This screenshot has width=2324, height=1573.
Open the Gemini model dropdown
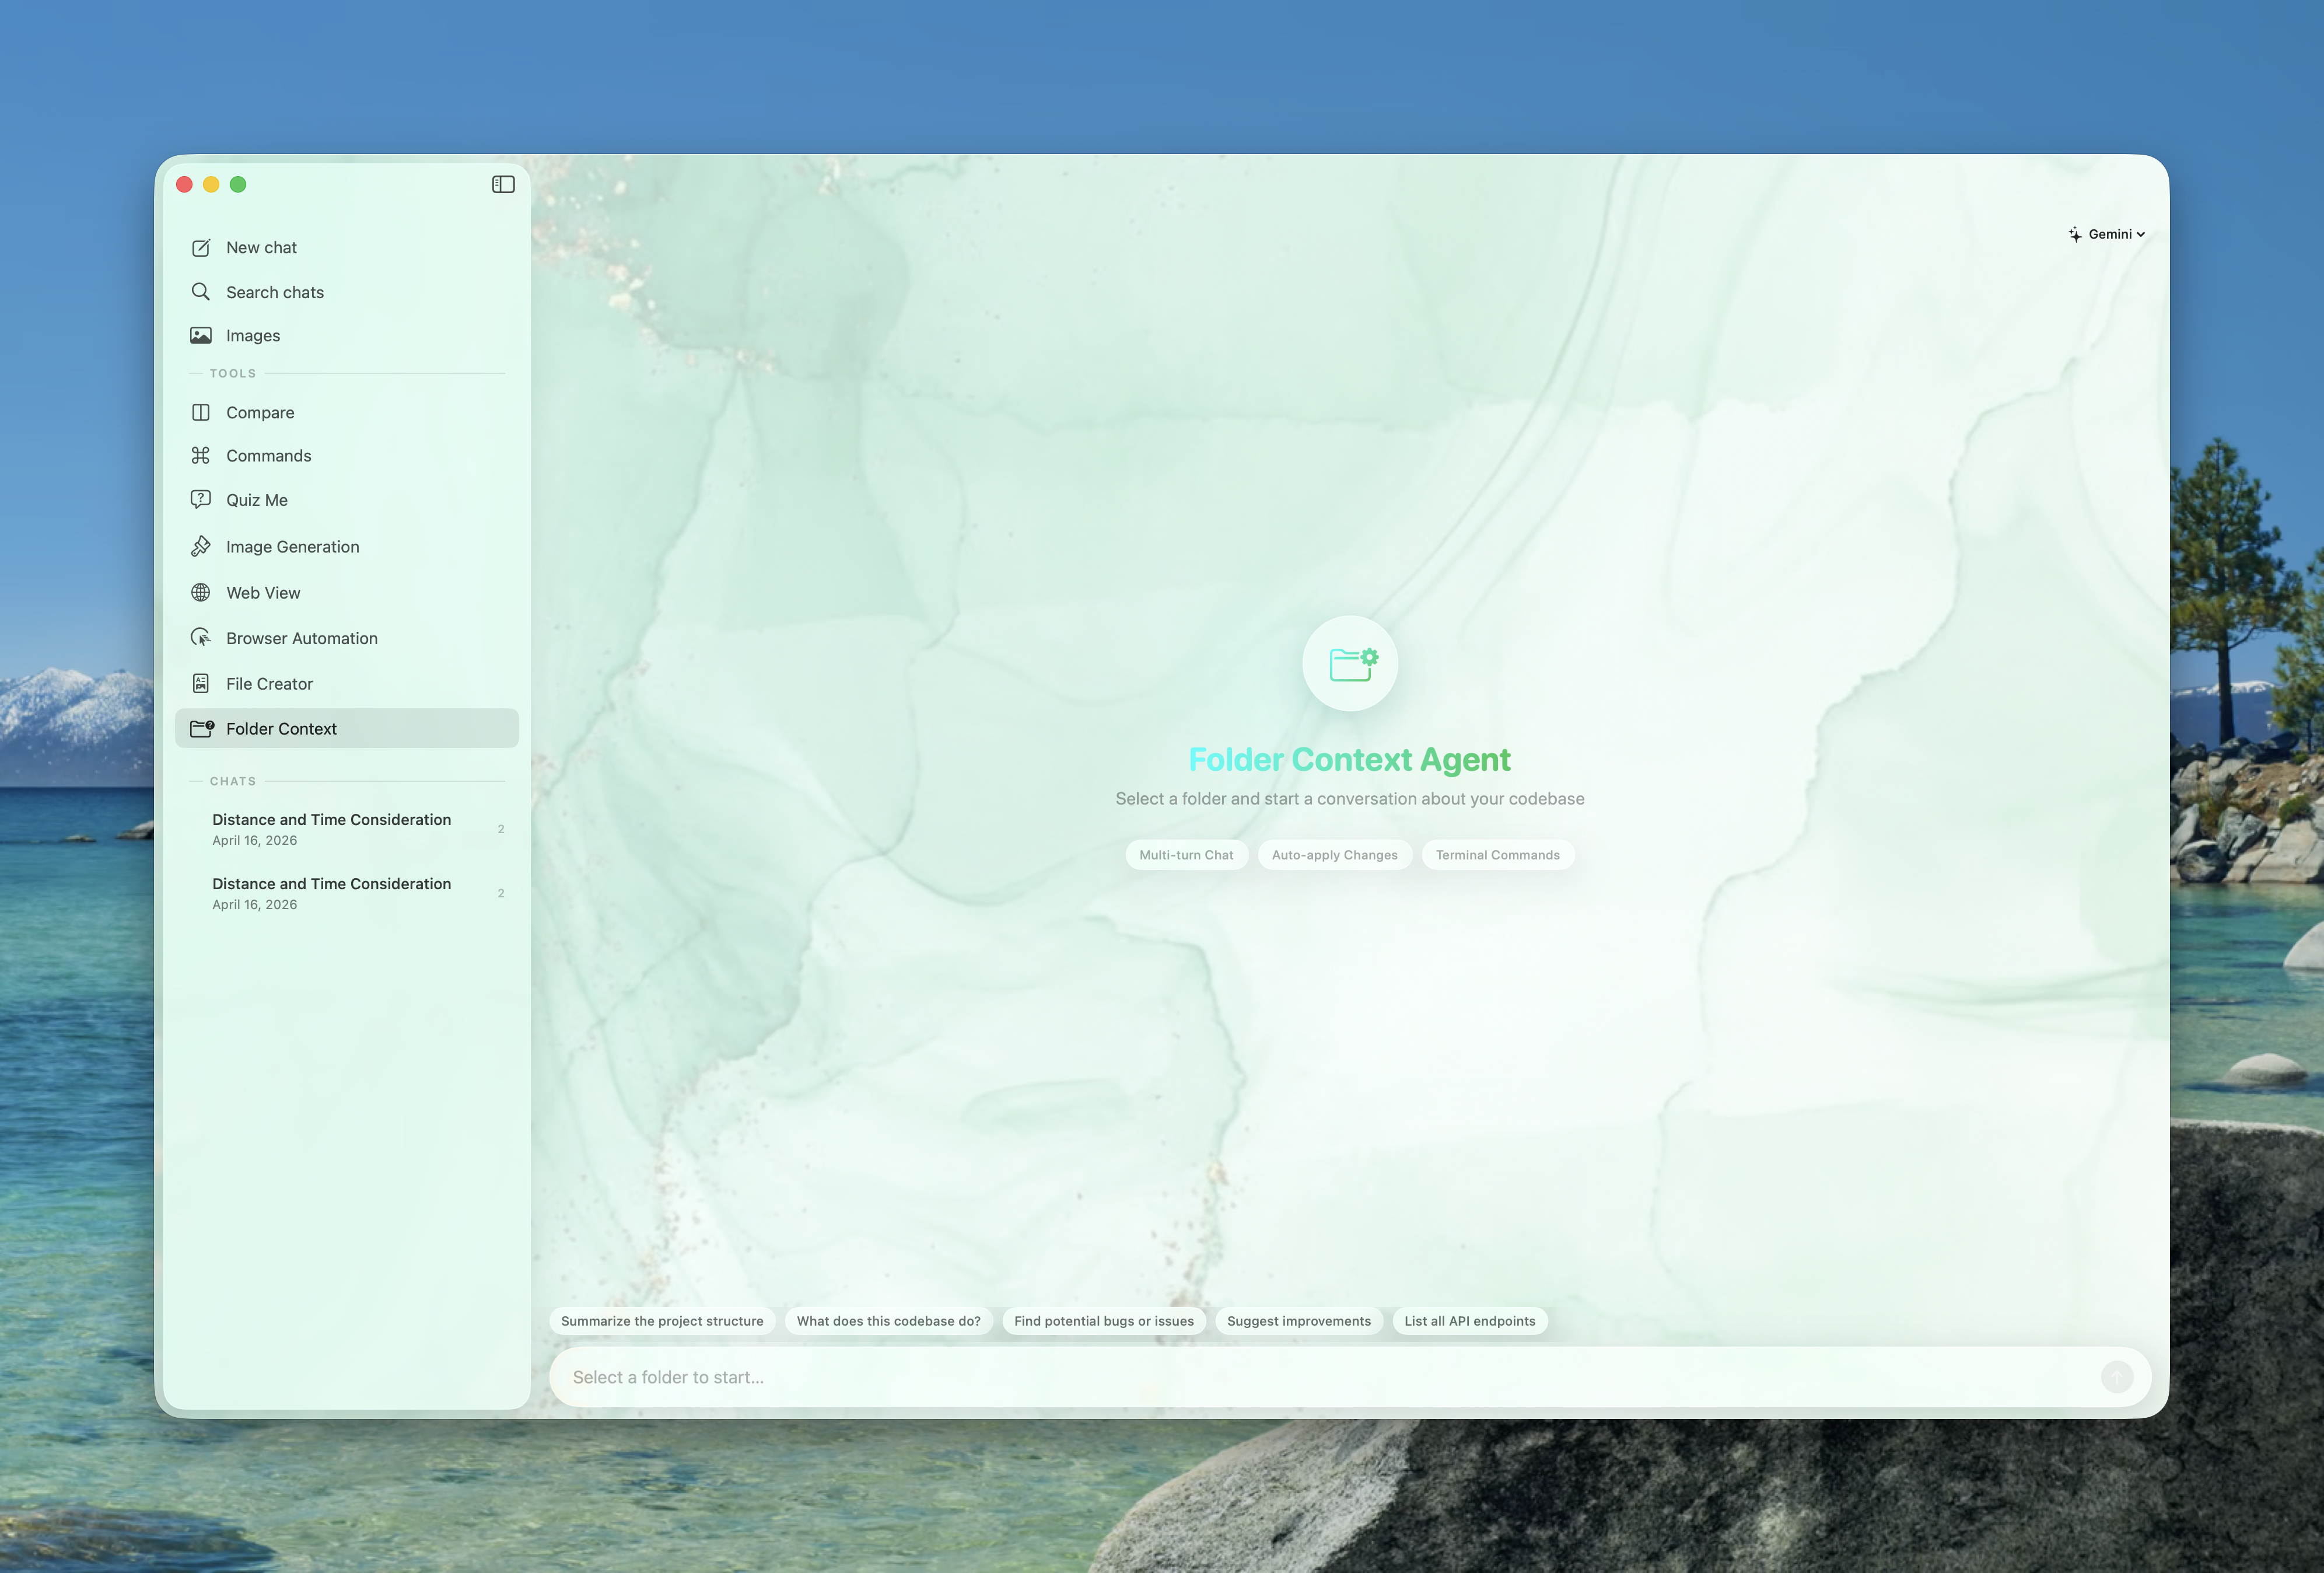(x=2107, y=234)
